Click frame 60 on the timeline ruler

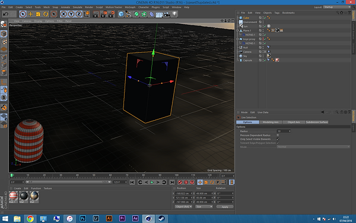110,175
